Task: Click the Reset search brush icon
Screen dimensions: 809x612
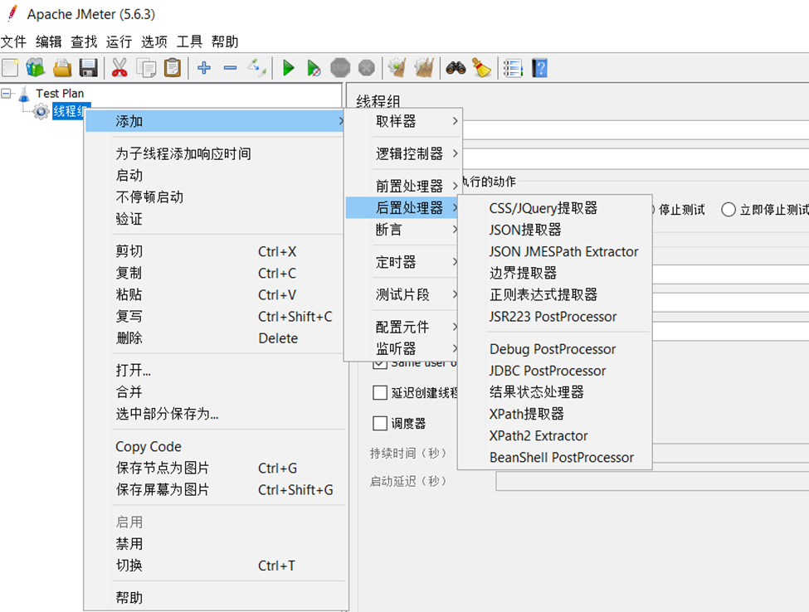Action: point(482,67)
